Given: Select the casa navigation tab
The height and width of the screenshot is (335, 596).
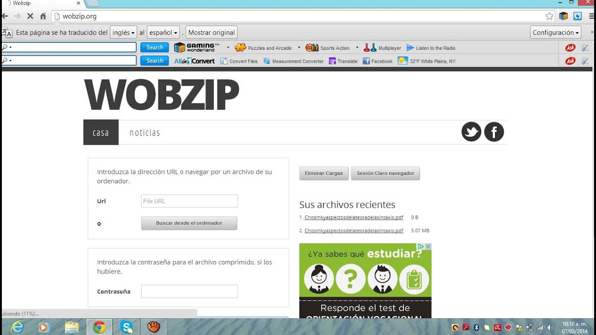Looking at the screenshot, I should [x=101, y=133].
